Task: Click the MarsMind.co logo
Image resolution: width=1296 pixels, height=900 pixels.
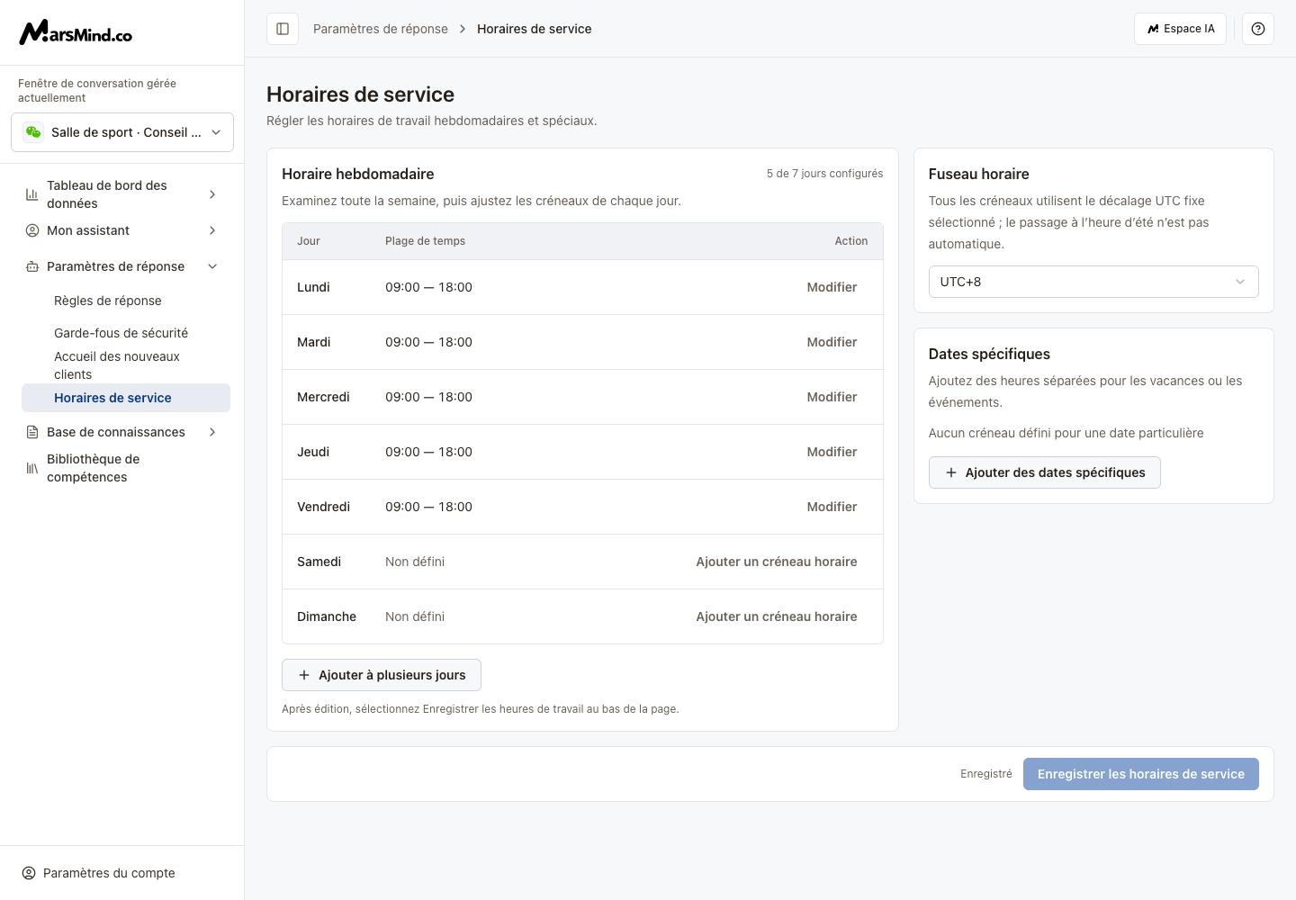Action: 76,33
